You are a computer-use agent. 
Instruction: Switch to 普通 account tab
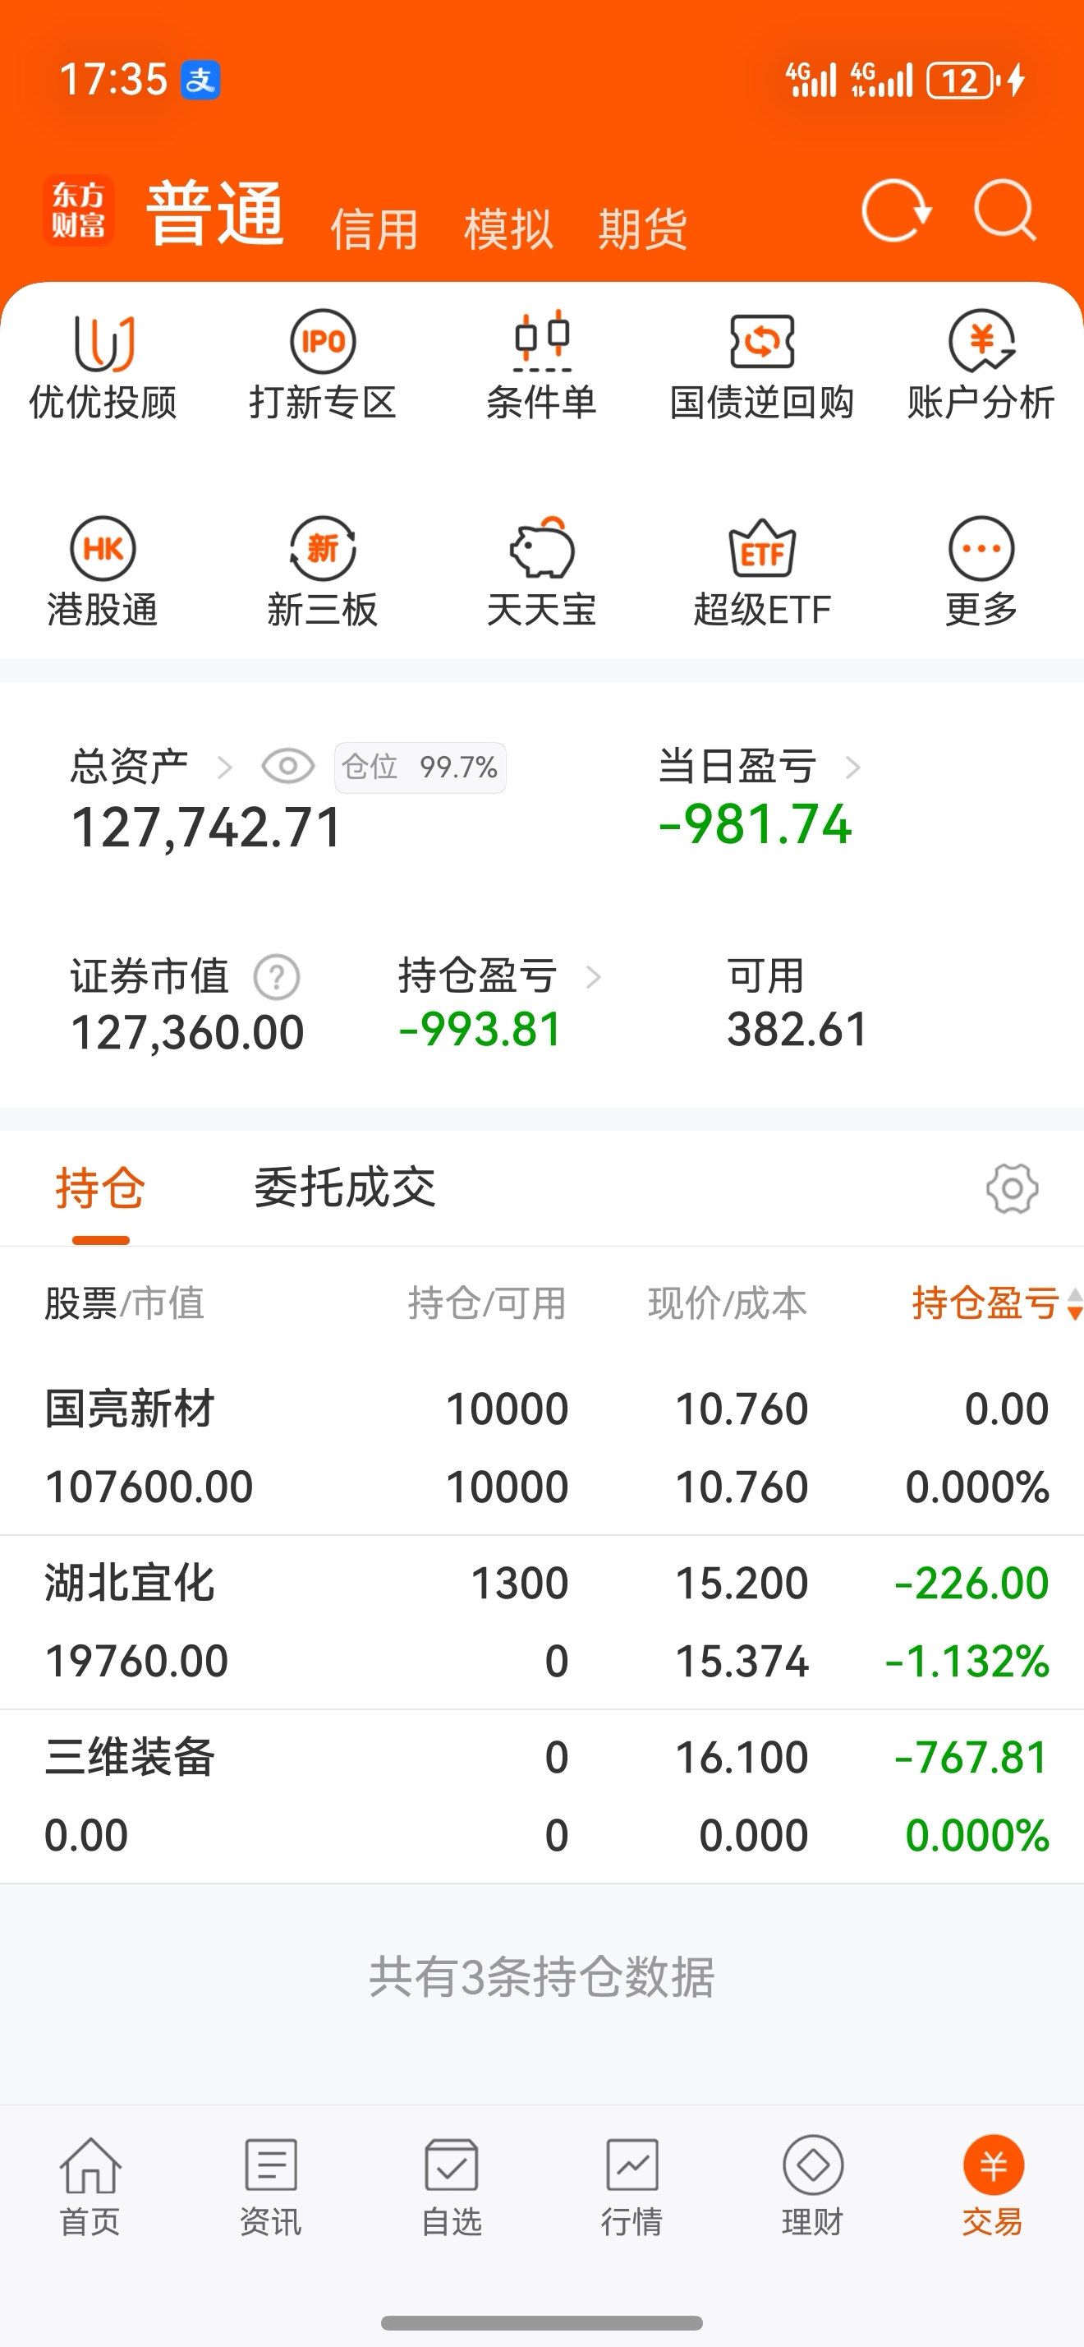tap(216, 213)
